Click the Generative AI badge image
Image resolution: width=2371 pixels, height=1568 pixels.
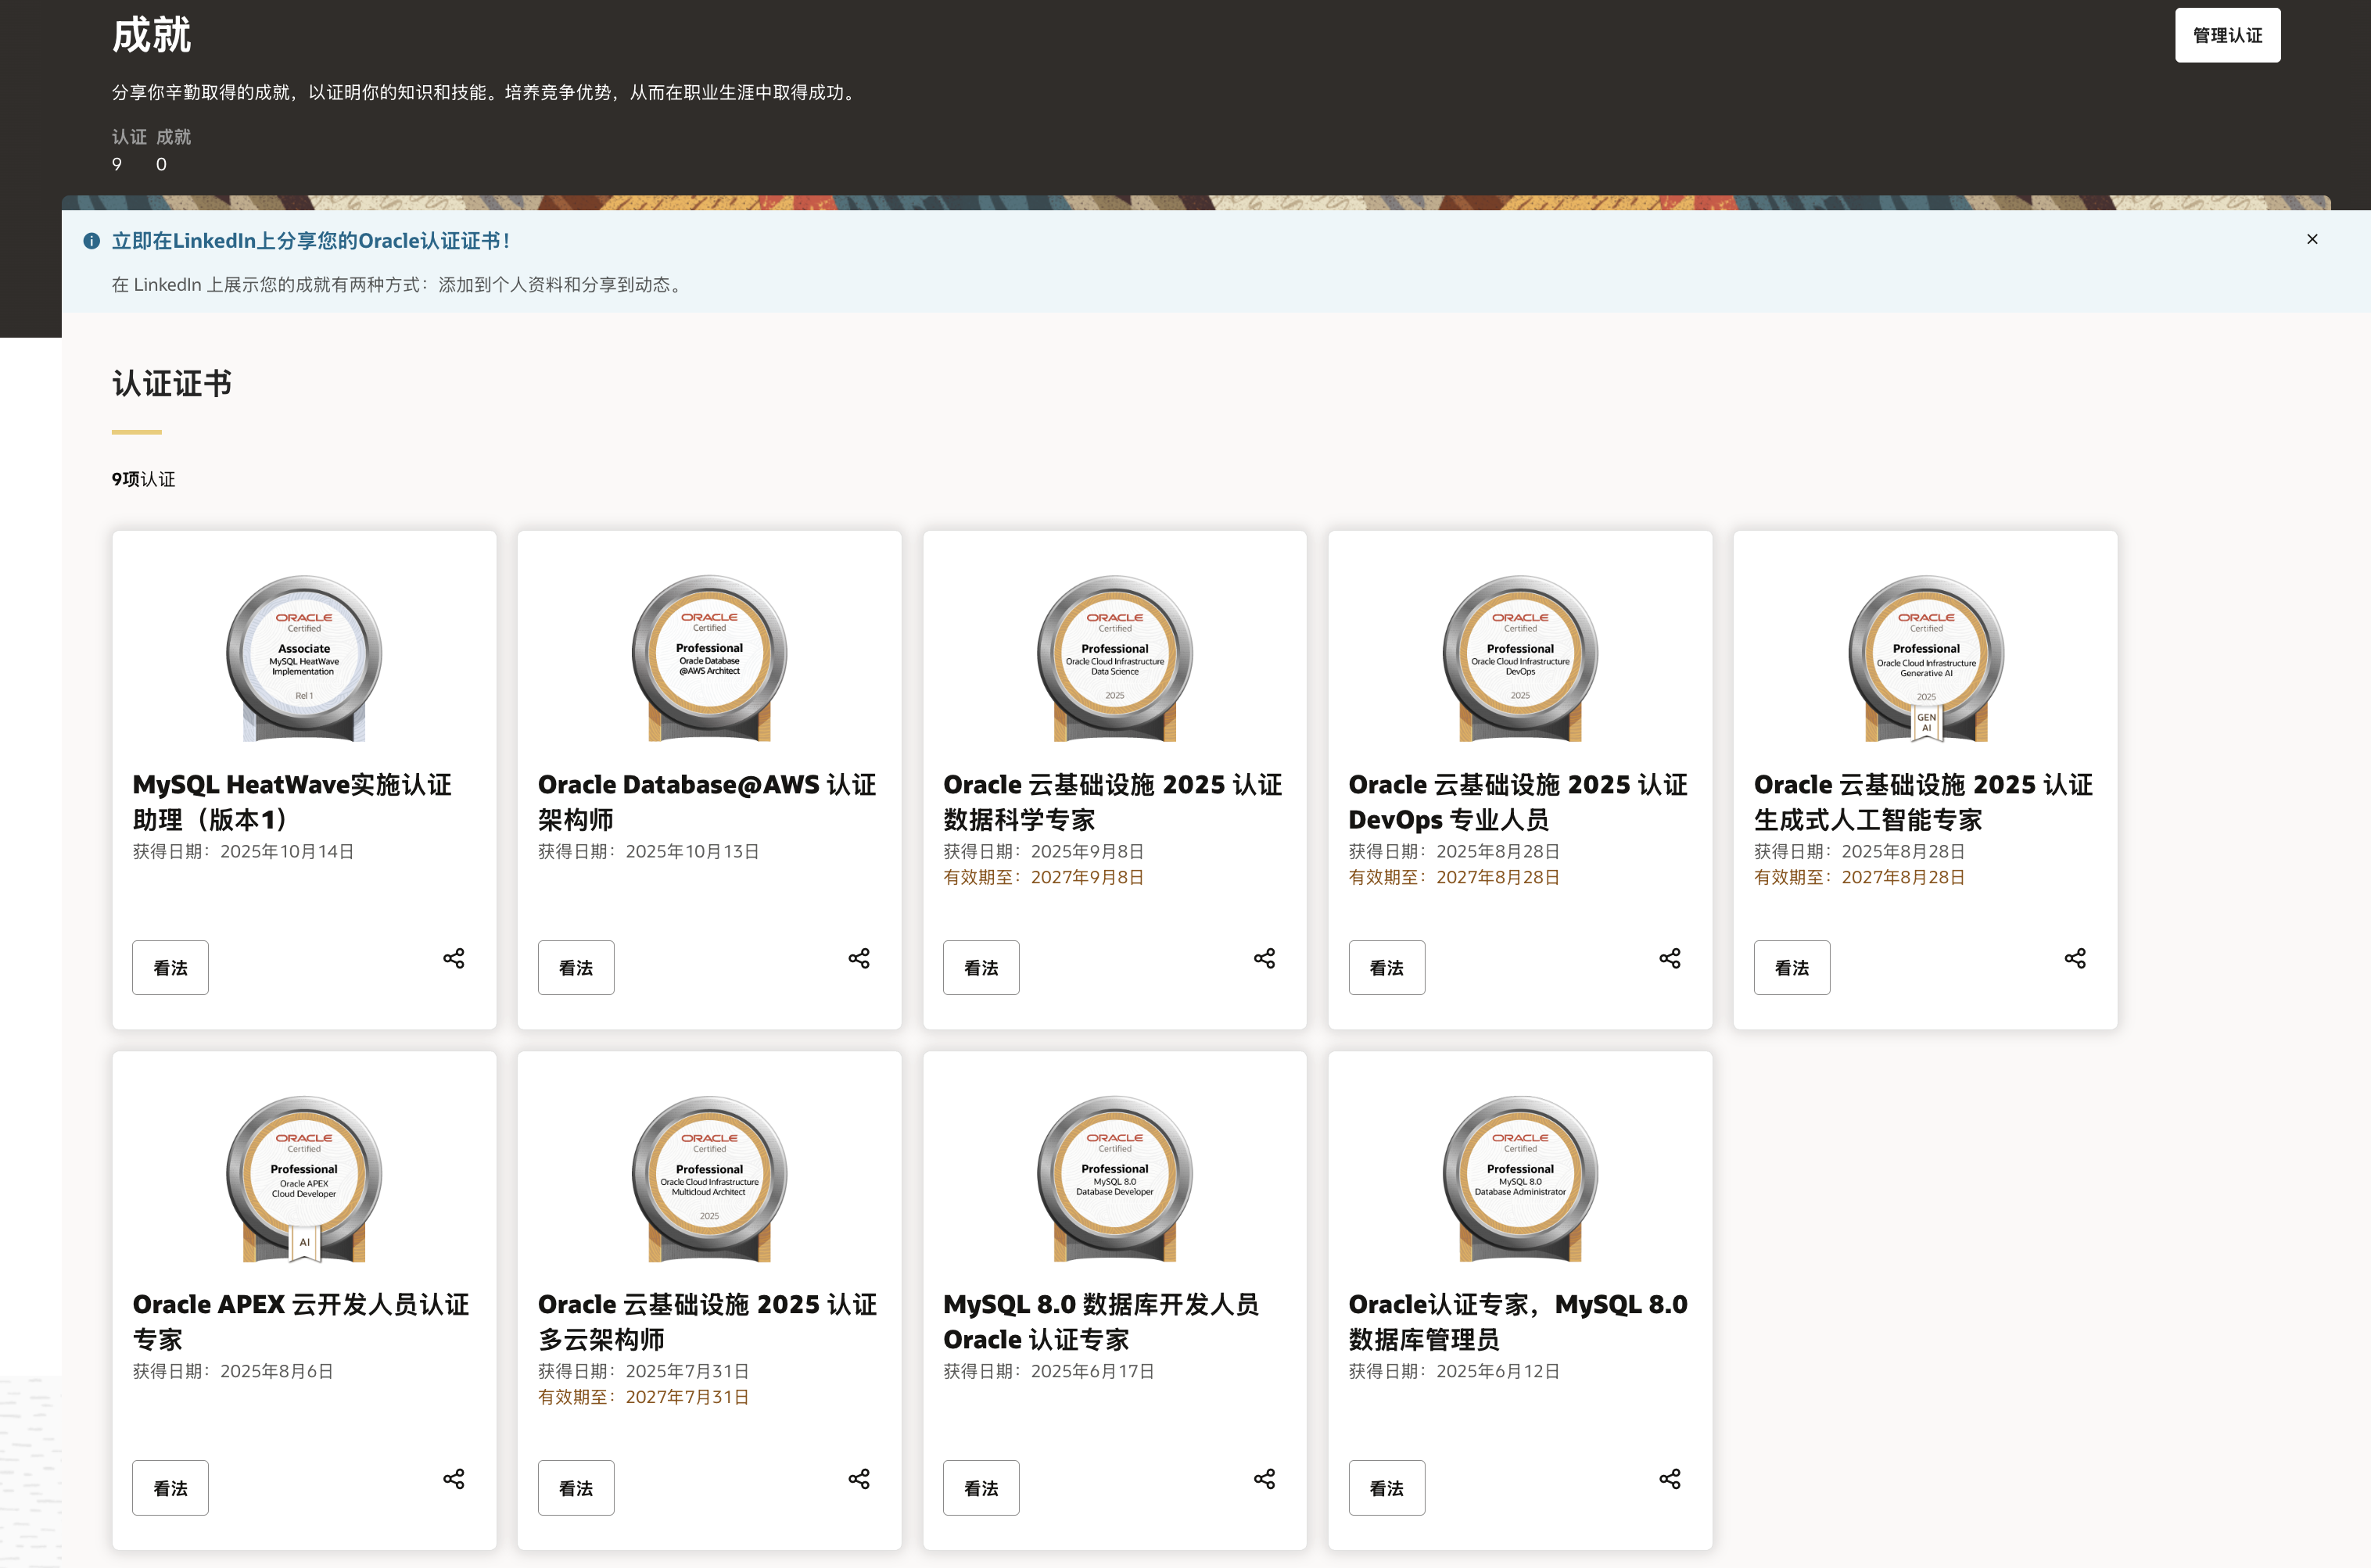point(1924,657)
